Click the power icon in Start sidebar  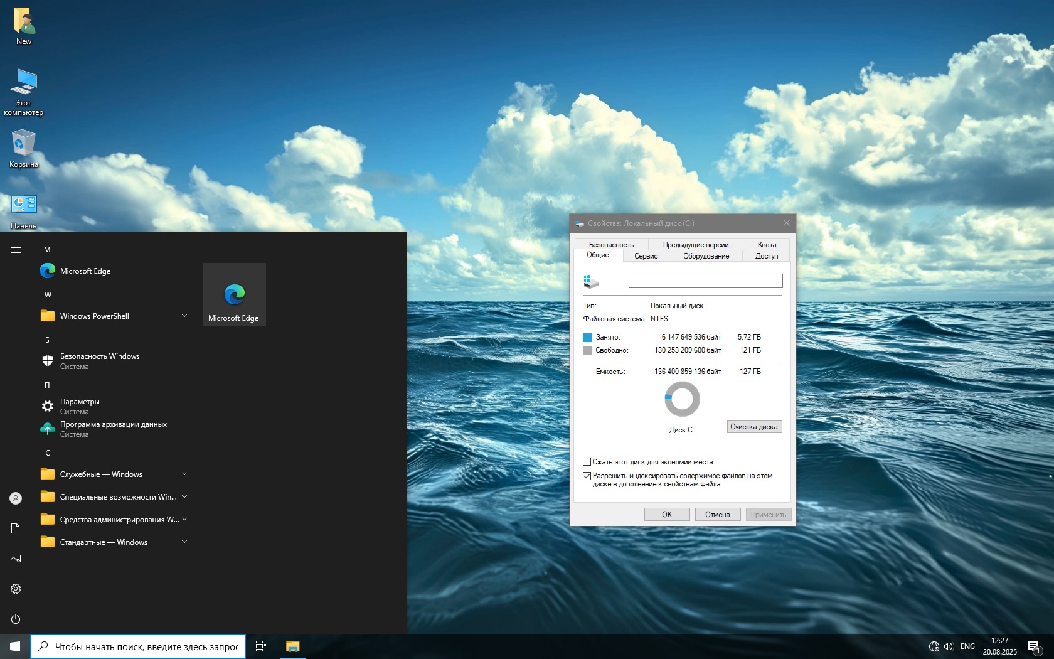click(16, 619)
